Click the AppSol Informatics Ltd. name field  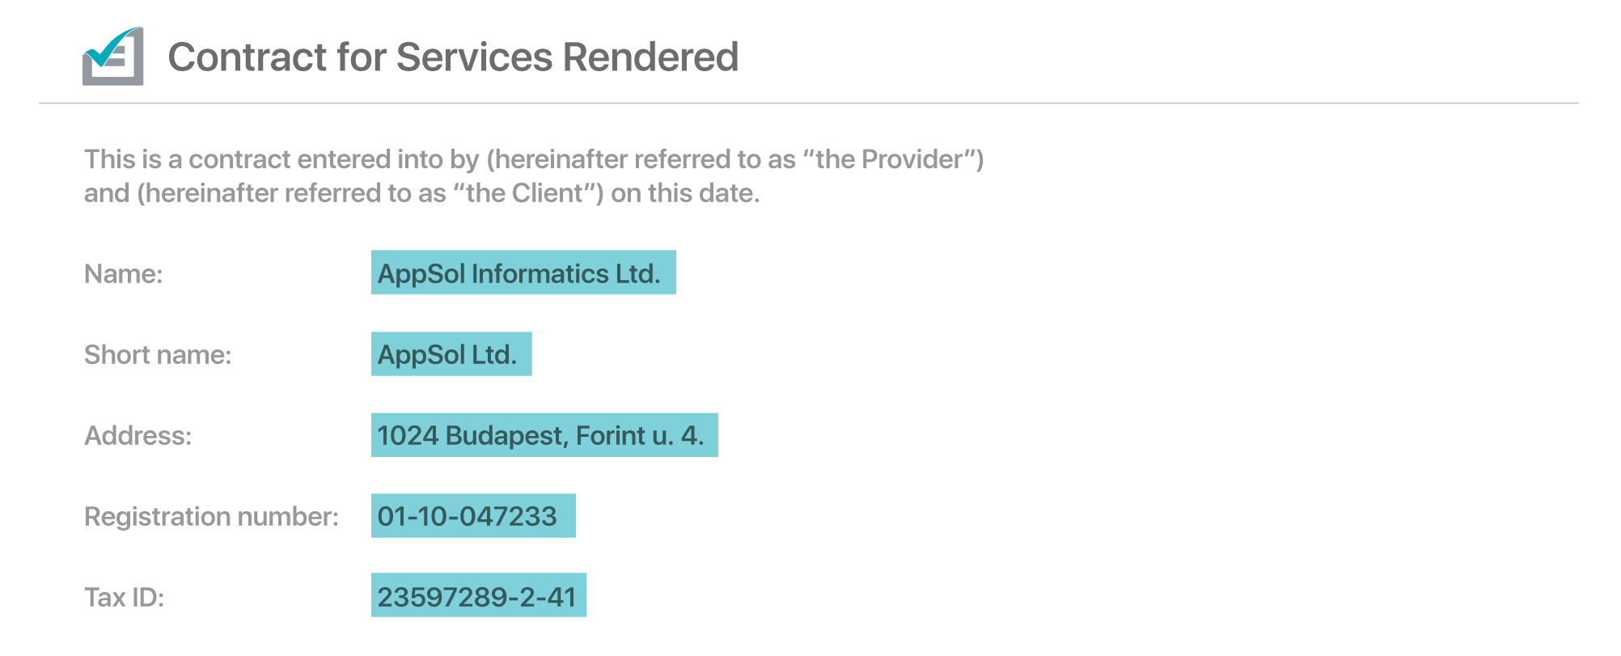[x=523, y=273]
